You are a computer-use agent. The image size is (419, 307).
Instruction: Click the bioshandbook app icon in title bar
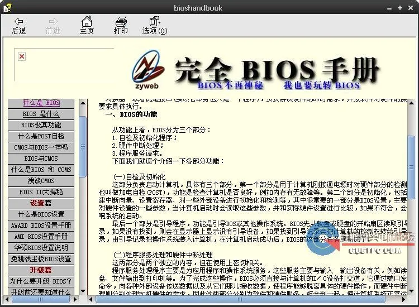click(7, 8)
